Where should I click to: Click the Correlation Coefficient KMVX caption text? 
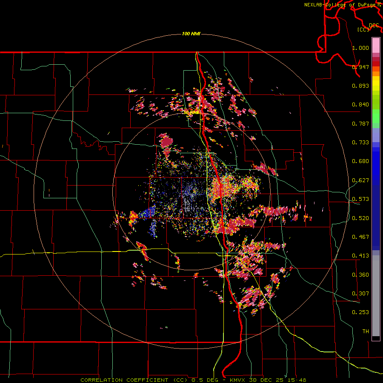(193, 380)
